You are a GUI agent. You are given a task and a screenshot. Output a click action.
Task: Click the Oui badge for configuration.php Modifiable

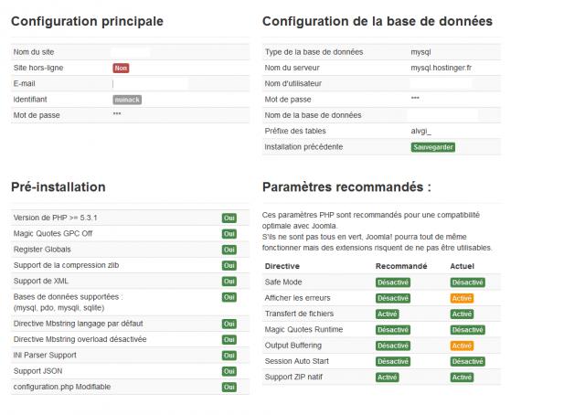pos(229,387)
